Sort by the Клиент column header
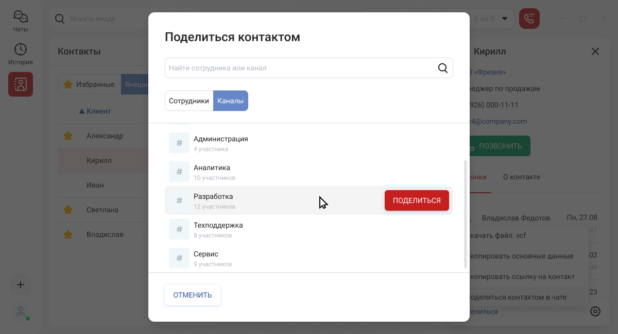This screenshot has height=334, width=618. [98, 111]
